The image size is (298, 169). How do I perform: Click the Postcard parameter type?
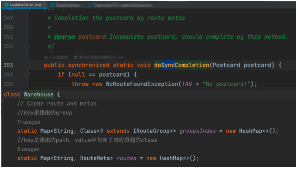click(226, 65)
